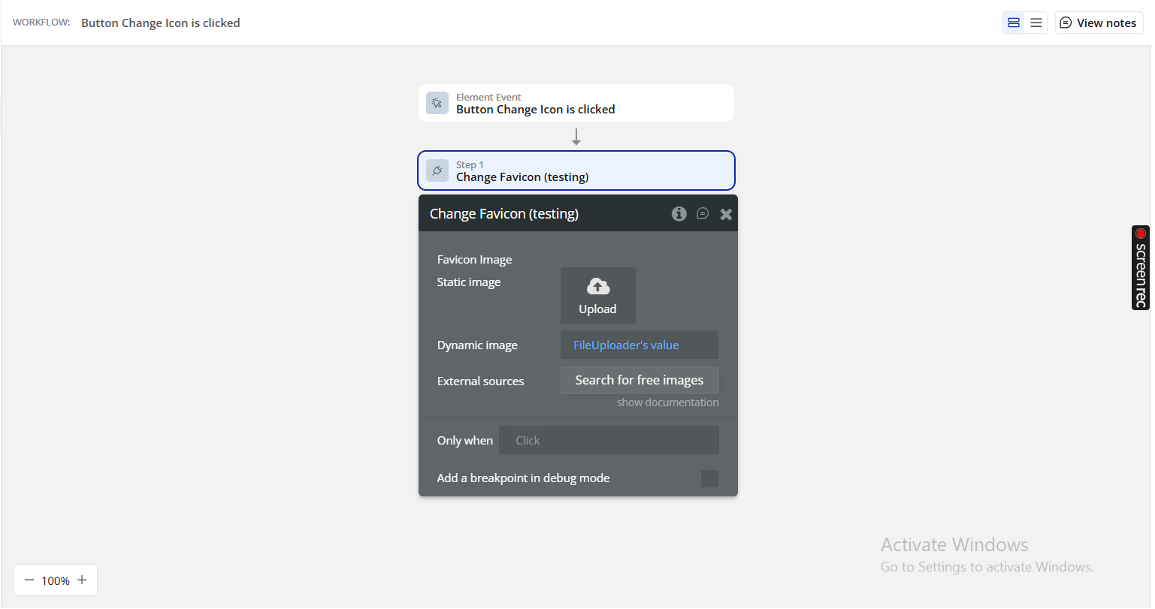Open the View notes button
The image size is (1155, 609).
1099,23
